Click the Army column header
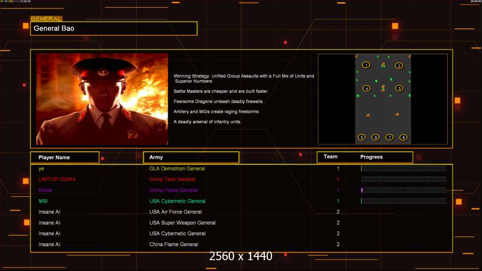This screenshot has height=271, width=482. coord(191,157)
